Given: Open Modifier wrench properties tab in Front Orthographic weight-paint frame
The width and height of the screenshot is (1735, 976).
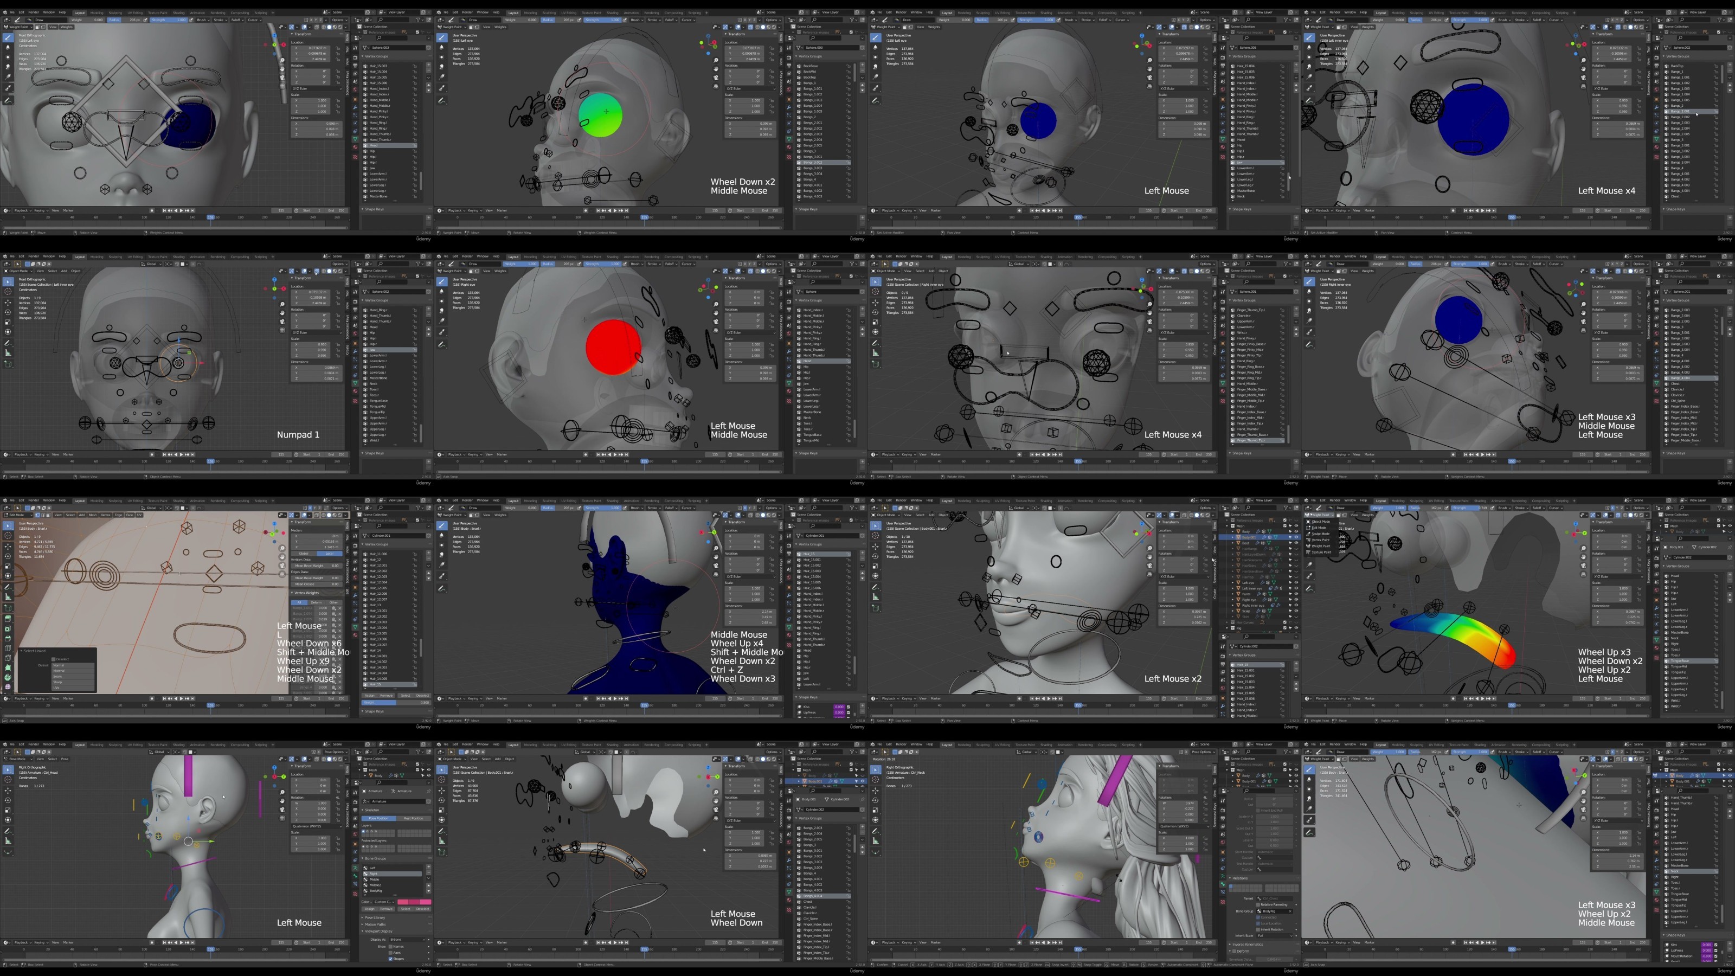Looking at the screenshot, I should 356,108.
